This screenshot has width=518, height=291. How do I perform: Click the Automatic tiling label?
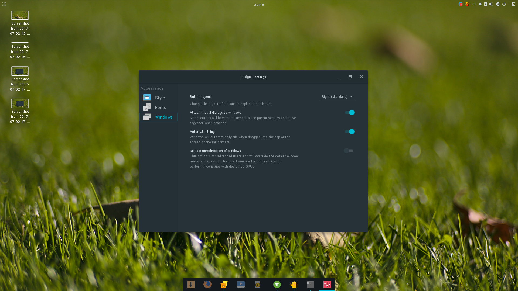tap(202, 131)
